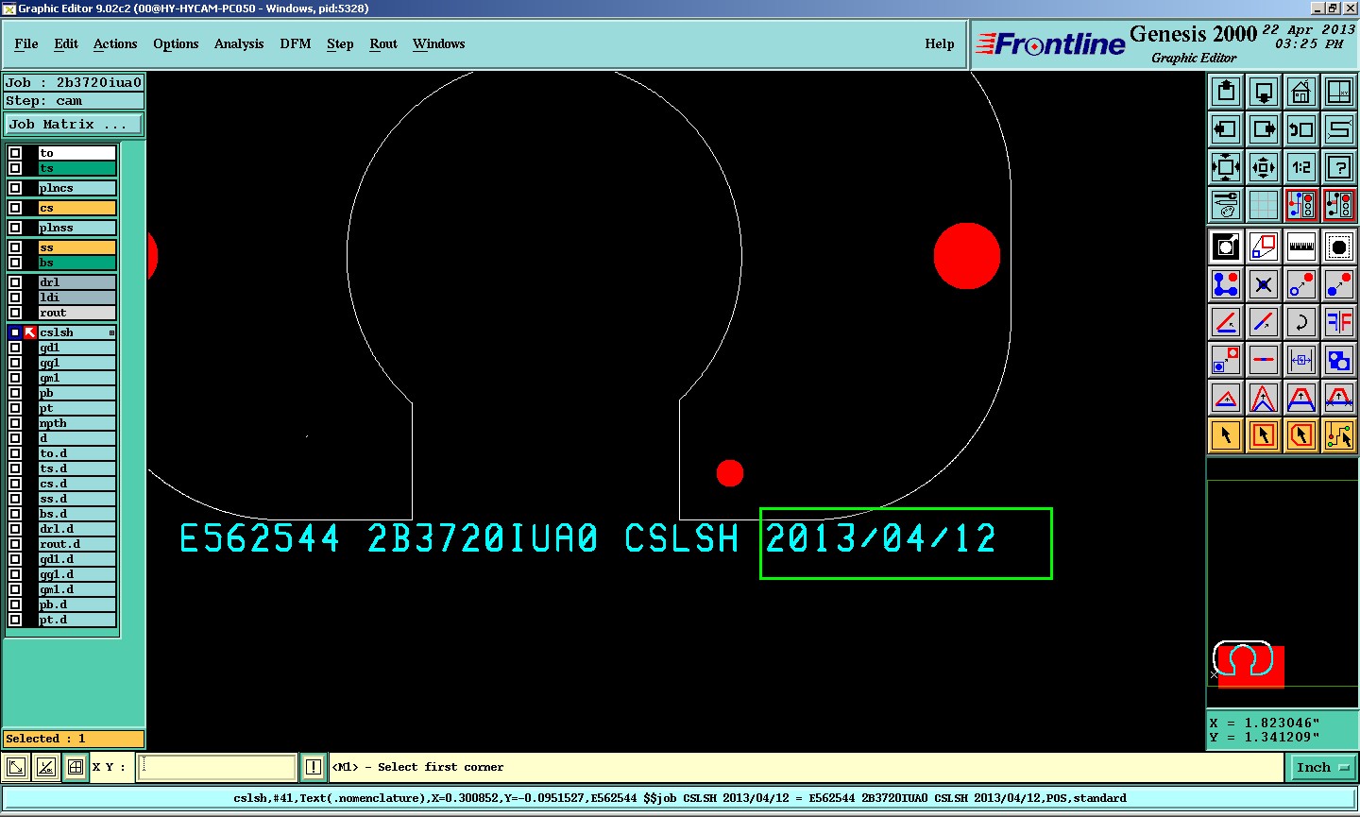Toggle visibility checkbox for layer plncs
The width and height of the screenshot is (1360, 817).
coord(15,188)
